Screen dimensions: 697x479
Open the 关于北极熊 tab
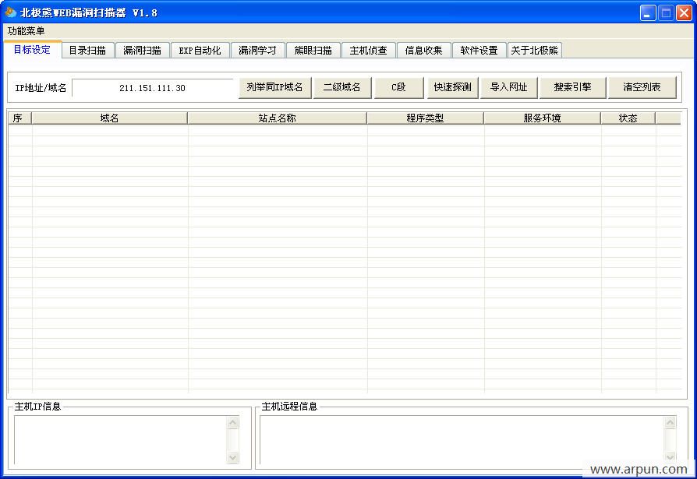click(x=534, y=50)
